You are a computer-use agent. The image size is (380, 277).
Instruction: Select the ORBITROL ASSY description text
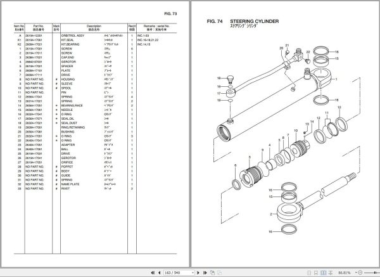pyautogui.click(x=73, y=35)
